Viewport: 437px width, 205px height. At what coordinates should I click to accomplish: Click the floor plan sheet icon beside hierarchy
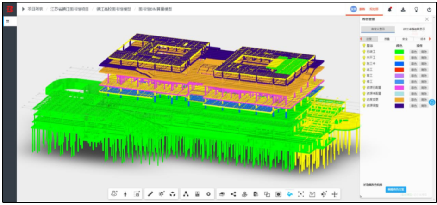tap(197, 194)
